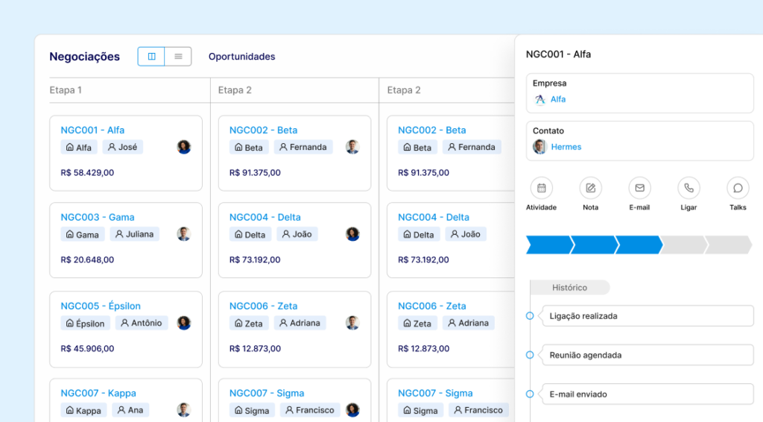Viewport: 763px width, 422px height.
Task: Open the Hermes contact link
Action: point(566,147)
